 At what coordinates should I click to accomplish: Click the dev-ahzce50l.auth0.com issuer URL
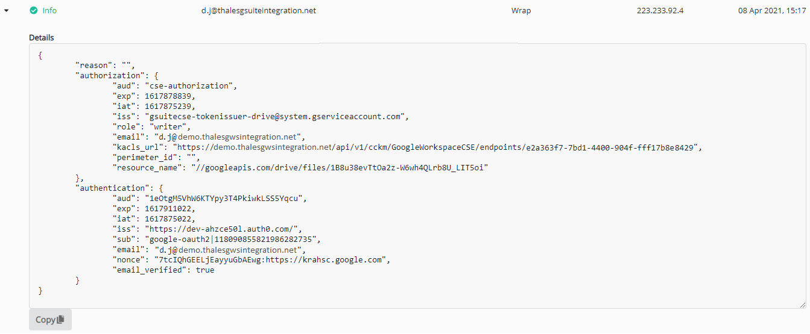pyautogui.click(x=222, y=229)
